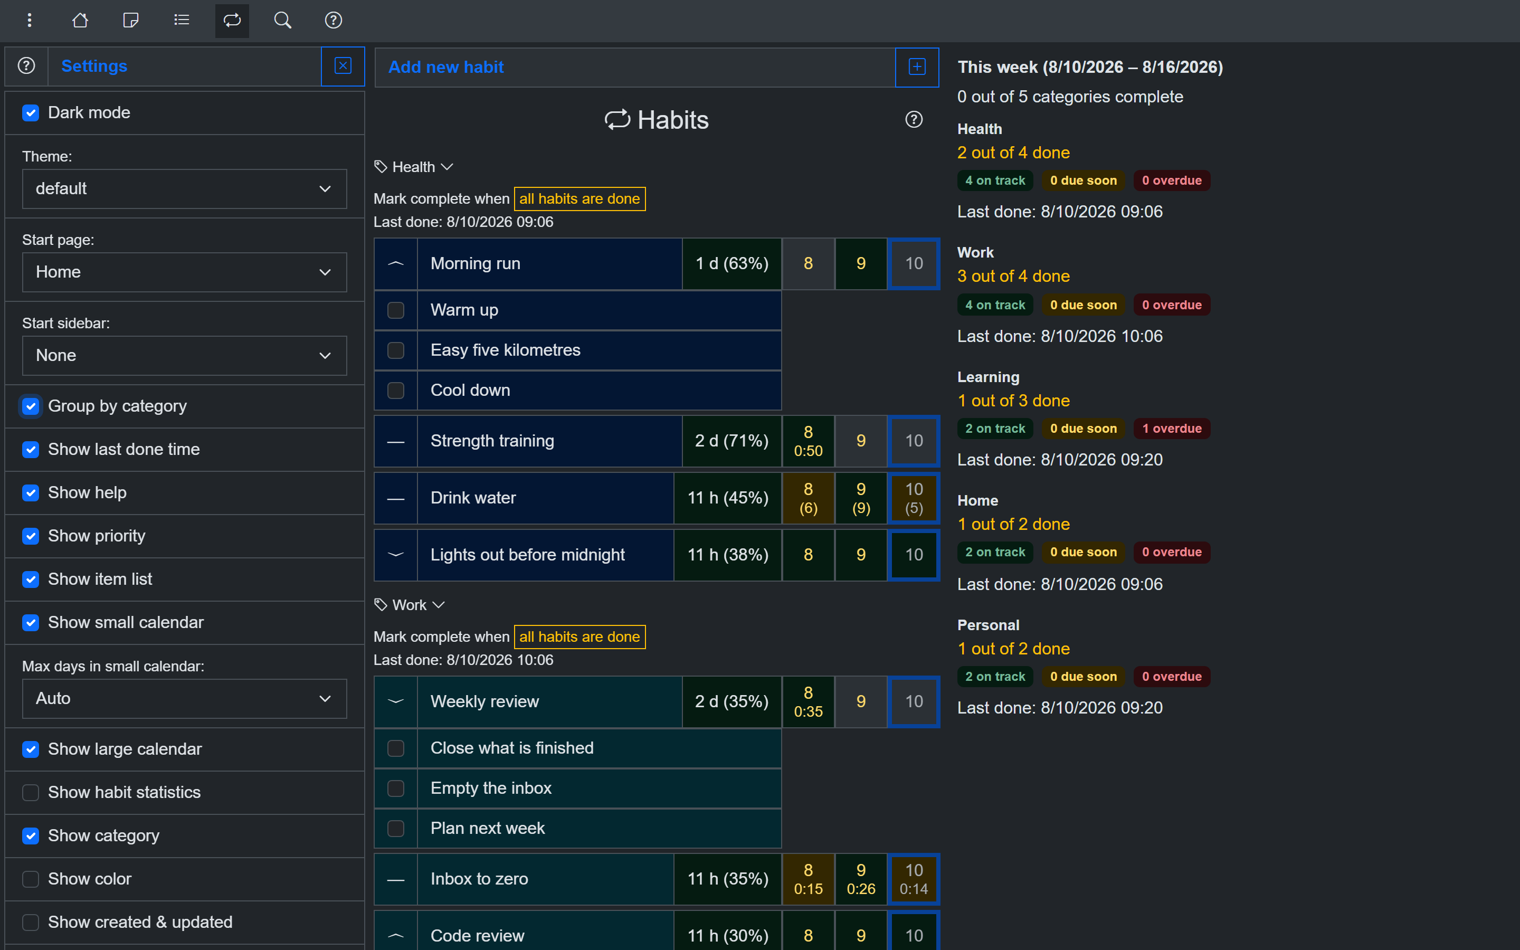Open the home page icon
This screenshot has height=950, width=1520.
[x=80, y=20]
